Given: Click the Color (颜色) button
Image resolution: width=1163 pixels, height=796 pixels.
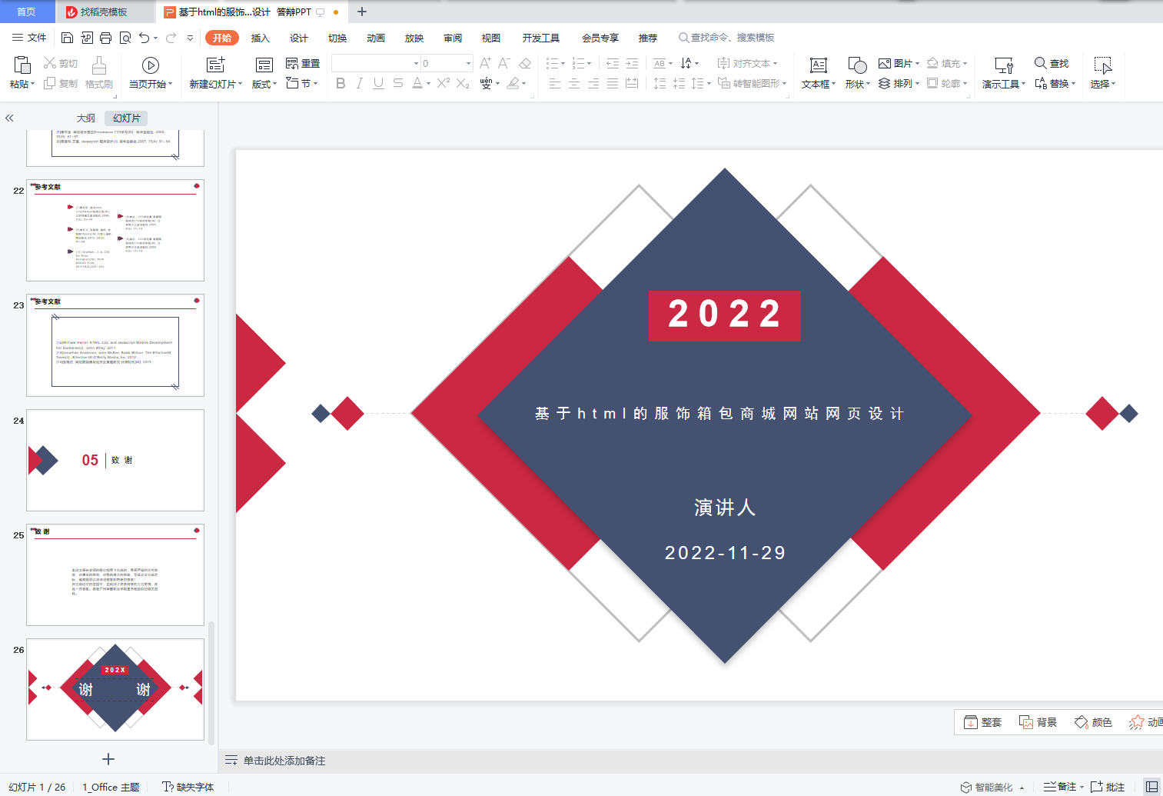Looking at the screenshot, I should pyautogui.click(x=1093, y=722).
